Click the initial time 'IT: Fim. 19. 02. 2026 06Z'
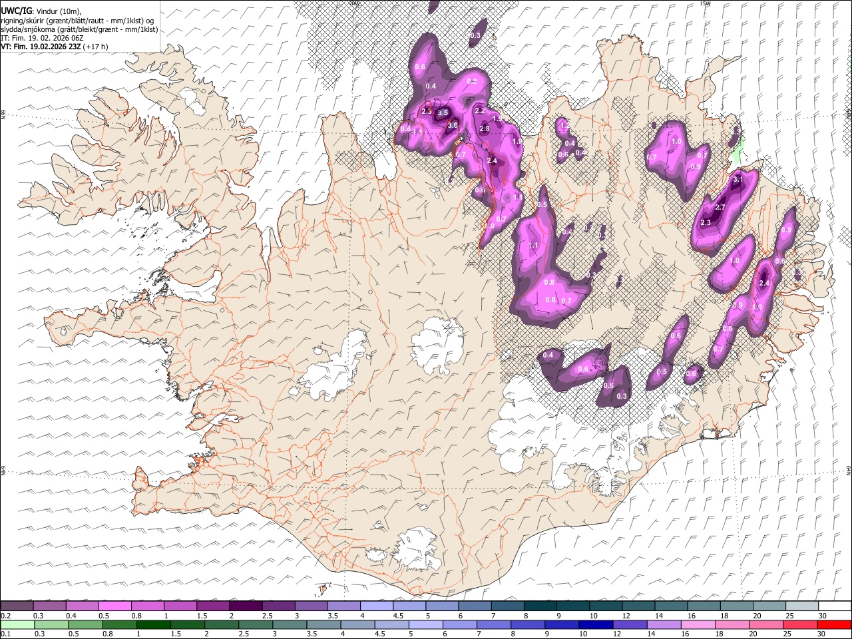Screen dimensions: 852x639 coord(42,38)
